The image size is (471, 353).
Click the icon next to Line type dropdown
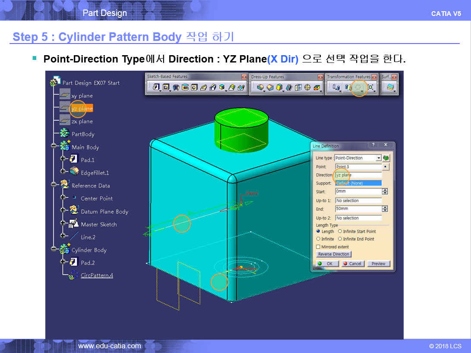point(386,158)
